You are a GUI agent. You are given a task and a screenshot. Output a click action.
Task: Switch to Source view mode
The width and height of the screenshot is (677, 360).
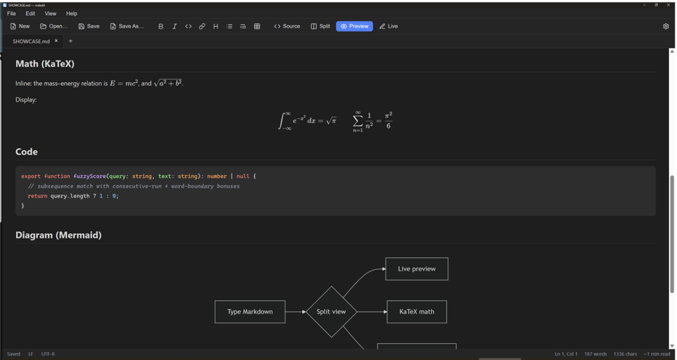[287, 26]
